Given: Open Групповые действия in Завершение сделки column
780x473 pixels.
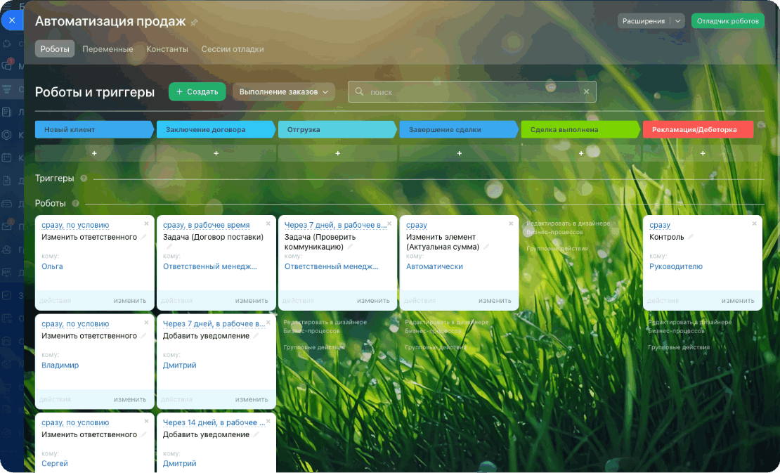Looking at the screenshot, I should (436, 347).
